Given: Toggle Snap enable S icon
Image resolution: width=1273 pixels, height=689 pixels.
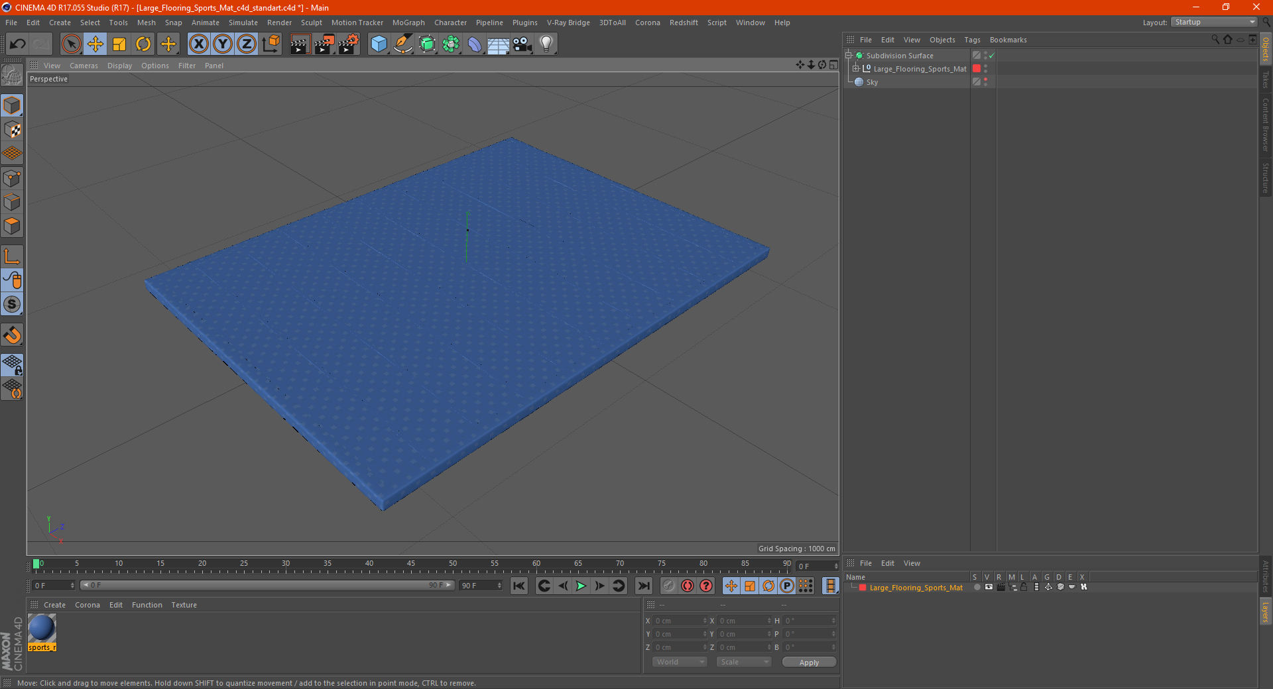Looking at the screenshot, I should click(12, 304).
